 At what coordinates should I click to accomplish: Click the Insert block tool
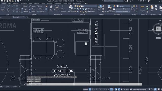point(100,8)
